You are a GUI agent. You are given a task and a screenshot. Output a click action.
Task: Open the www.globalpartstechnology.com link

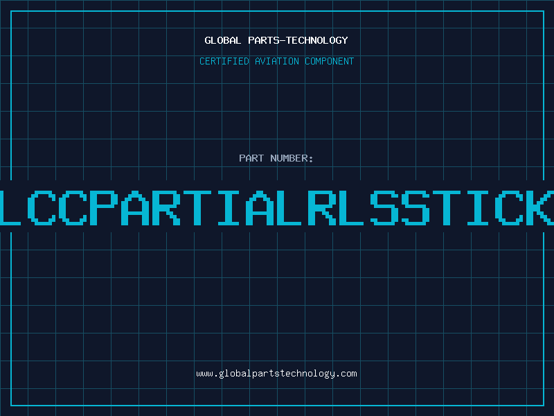pos(276,374)
